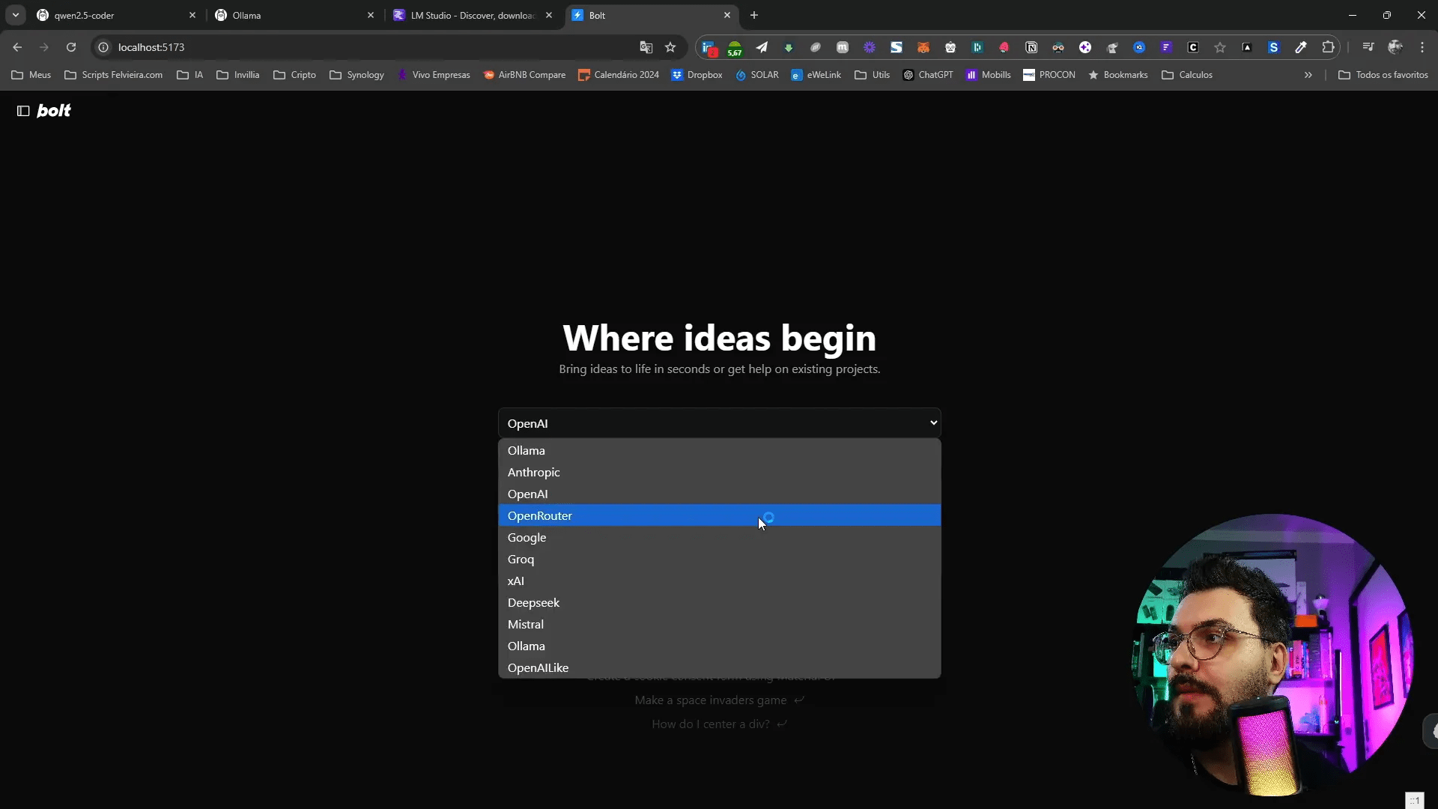
Task: Open the eWeLink bookmark
Action: [816, 75]
